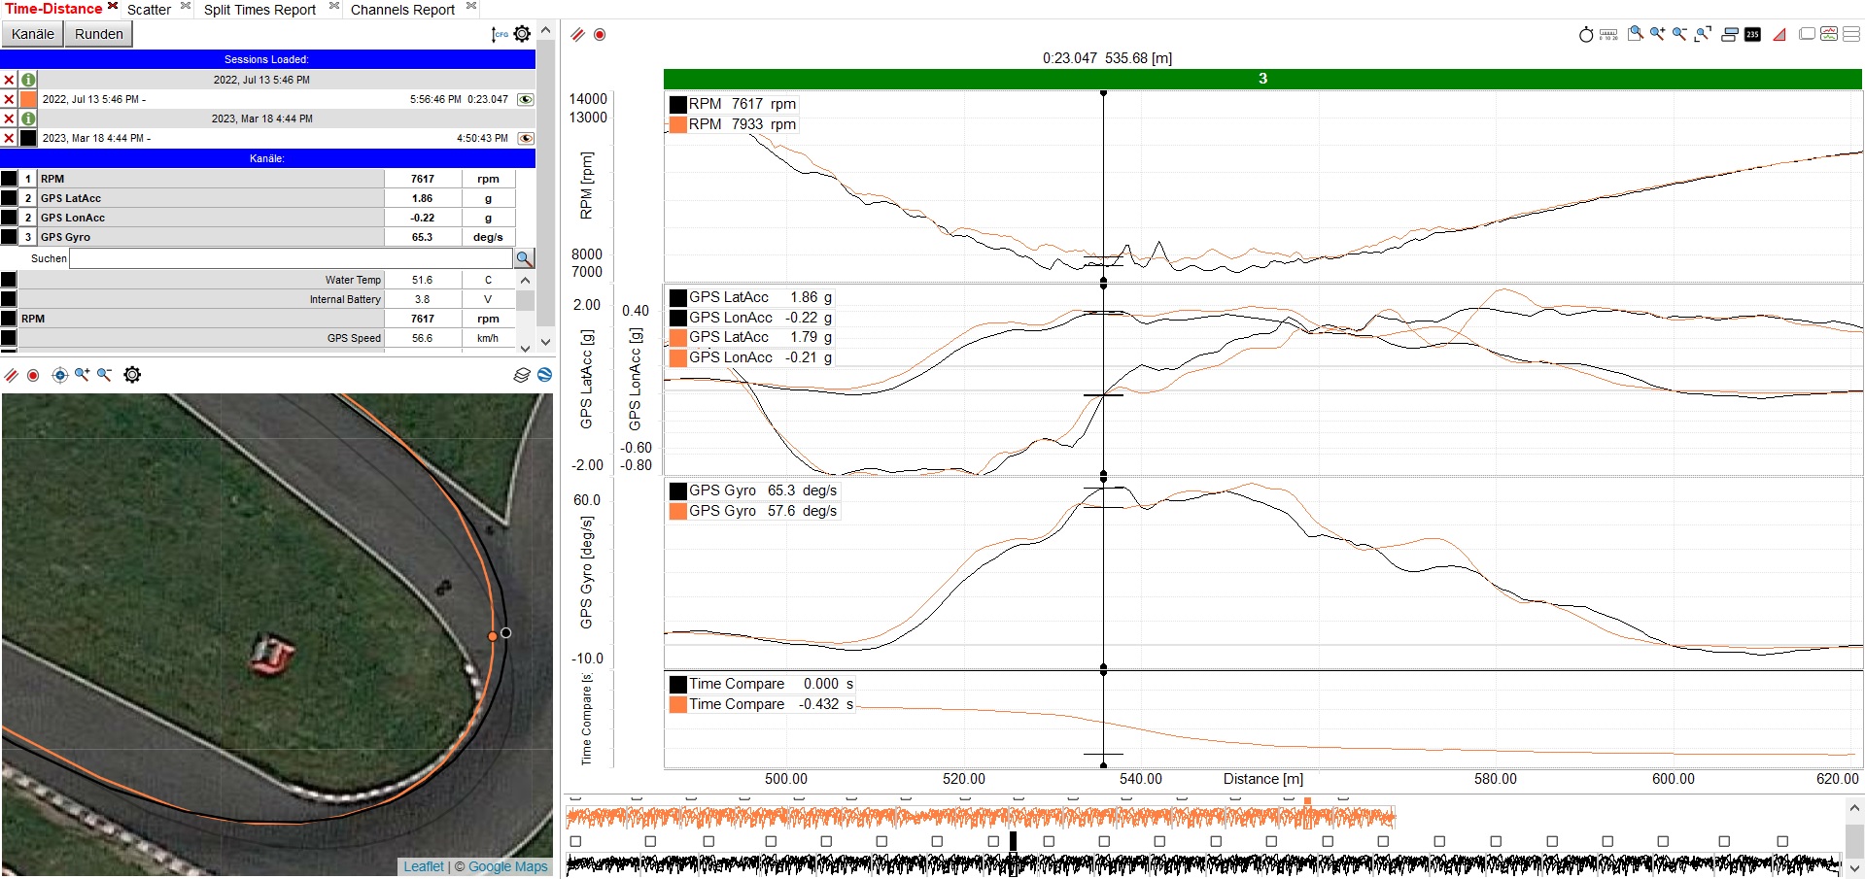Click the CFG axis configuration icon
Image resolution: width=1865 pixels, height=879 pixels.
tap(501, 34)
